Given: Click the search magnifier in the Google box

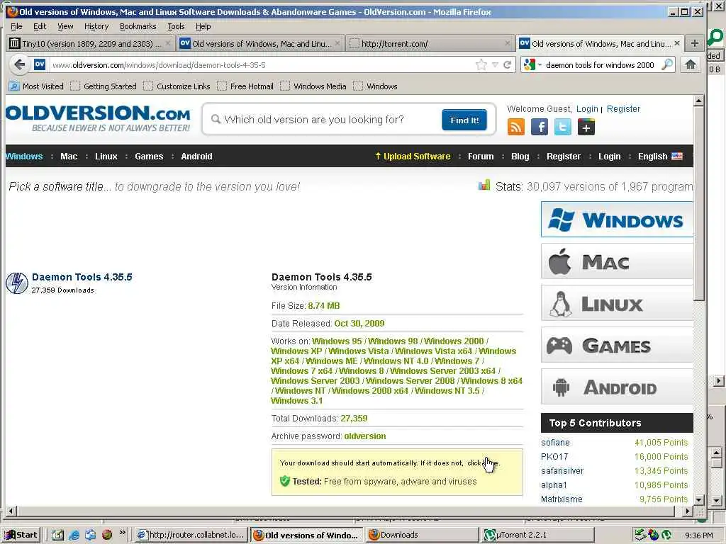Looking at the screenshot, I should pos(666,64).
